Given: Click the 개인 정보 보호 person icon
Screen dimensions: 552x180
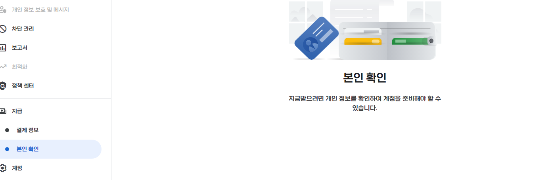Looking at the screenshot, I should pos(3,10).
